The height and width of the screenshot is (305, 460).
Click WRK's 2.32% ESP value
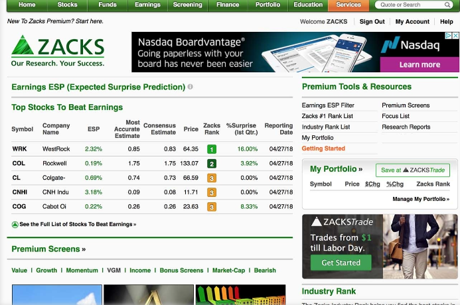[x=94, y=149]
